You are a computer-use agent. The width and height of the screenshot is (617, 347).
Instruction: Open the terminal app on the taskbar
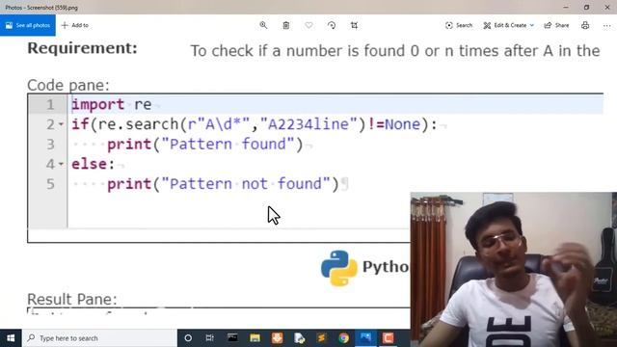232,338
